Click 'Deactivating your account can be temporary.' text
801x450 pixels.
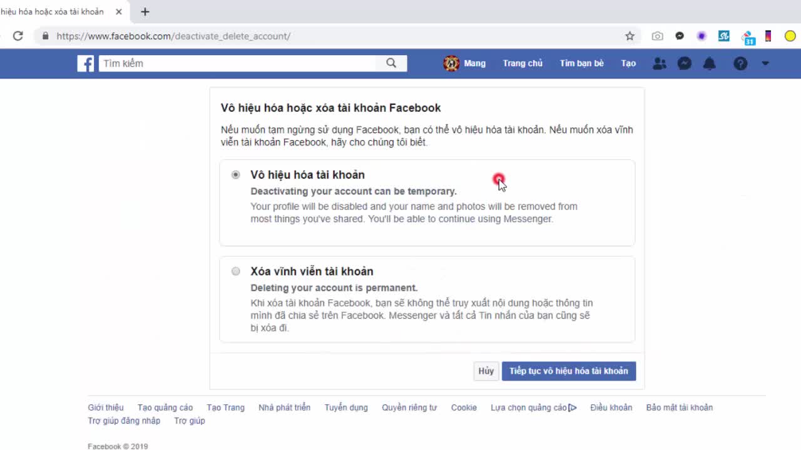click(354, 191)
